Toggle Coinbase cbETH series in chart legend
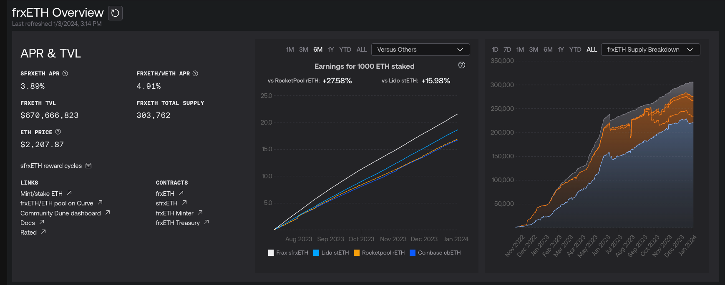This screenshot has width=725, height=285. 436,252
